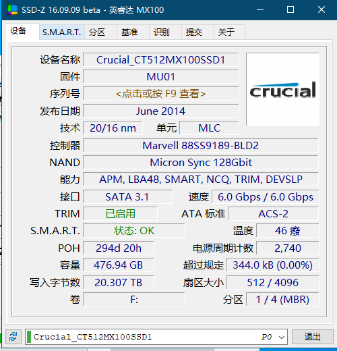The image size is (337, 351).
Task: Click the SSD-Z app icon in title bar
Action: click(x=13, y=9)
